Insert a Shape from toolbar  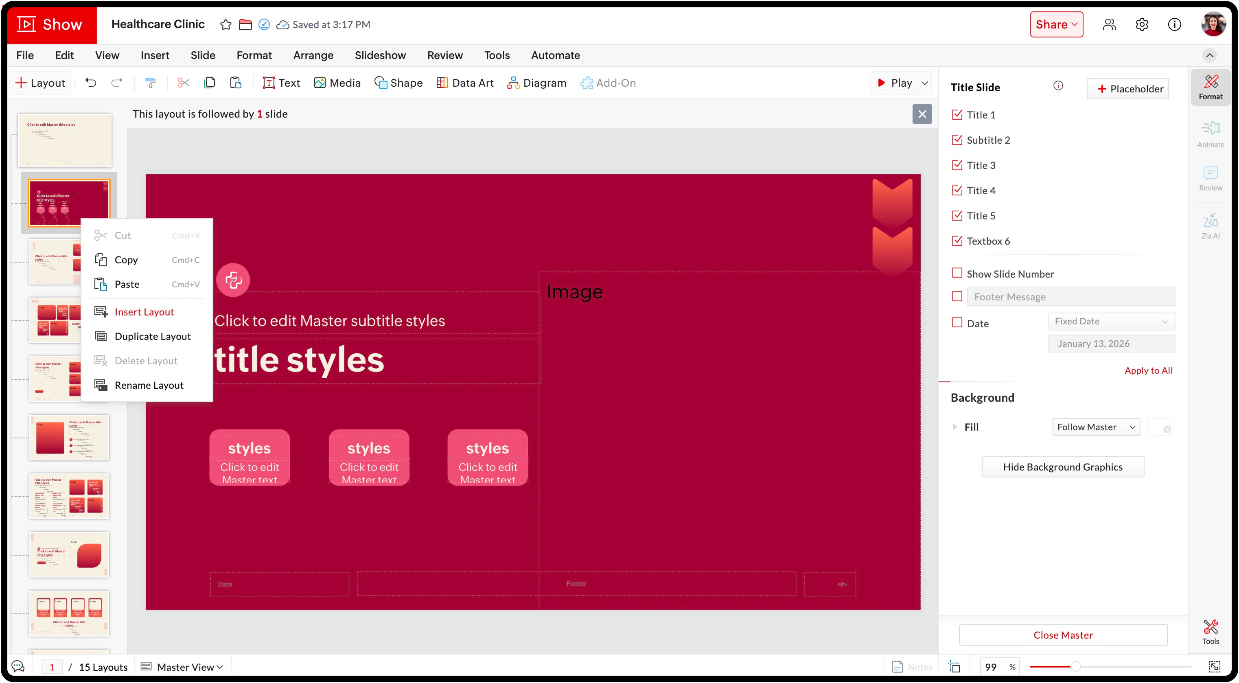coord(398,83)
